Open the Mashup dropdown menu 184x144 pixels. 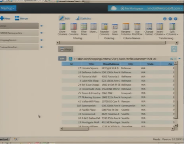[8, 8]
